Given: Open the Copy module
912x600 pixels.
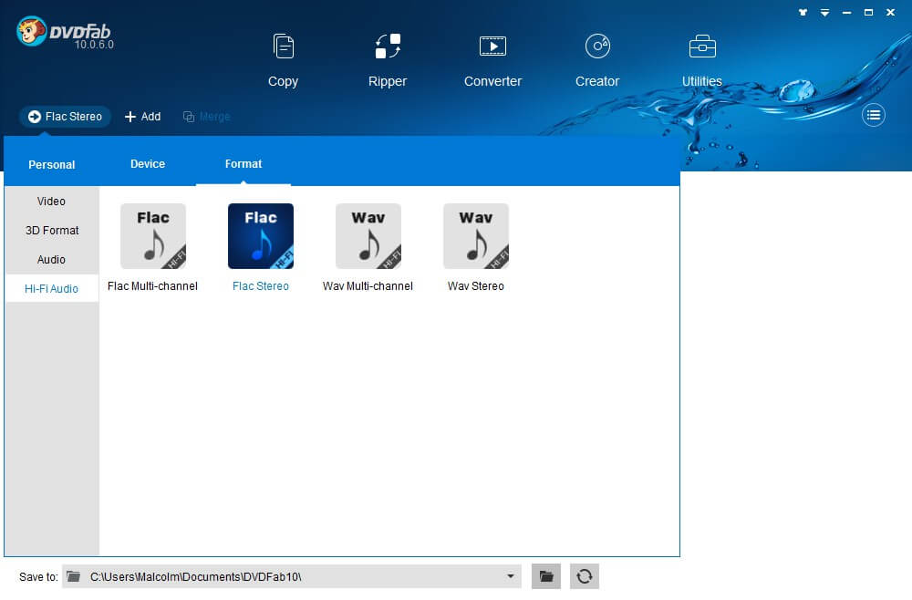Looking at the screenshot, I should (x=283, y=60).
